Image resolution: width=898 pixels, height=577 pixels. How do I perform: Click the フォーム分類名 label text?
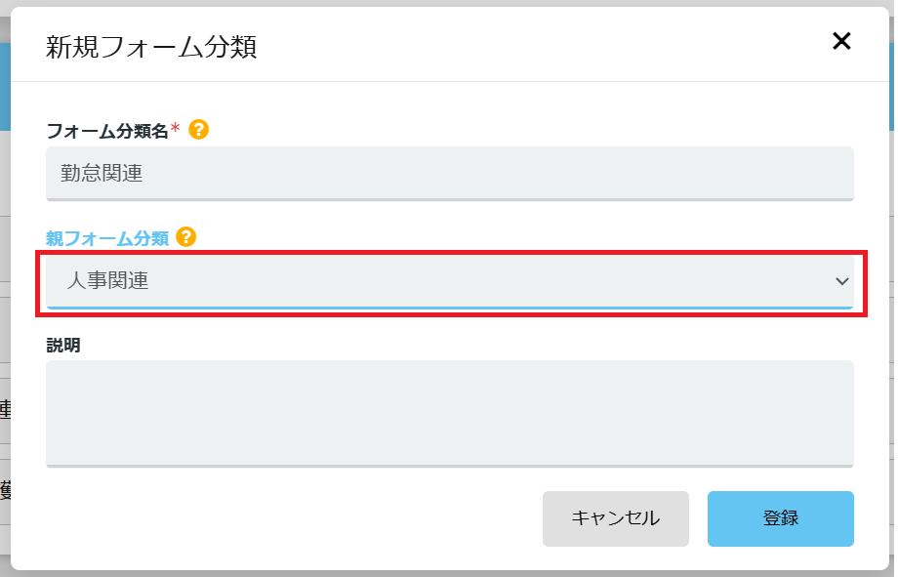[107, 131]
